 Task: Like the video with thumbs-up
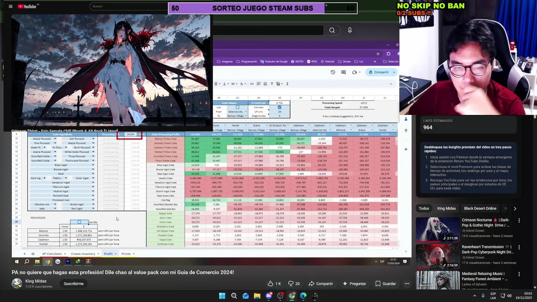274,284
